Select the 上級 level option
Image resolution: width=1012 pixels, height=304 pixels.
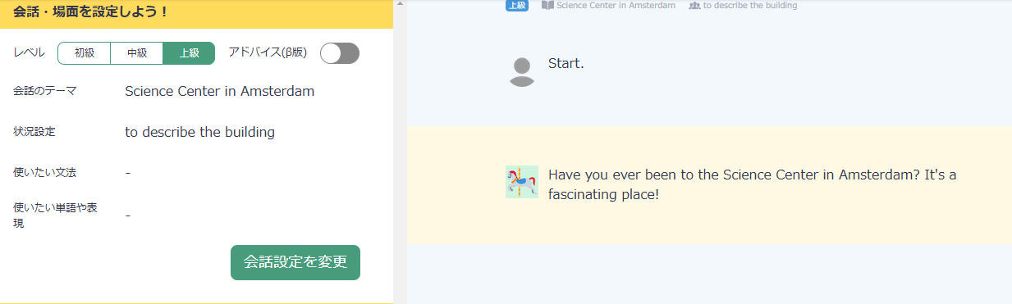tap(189, 53)
